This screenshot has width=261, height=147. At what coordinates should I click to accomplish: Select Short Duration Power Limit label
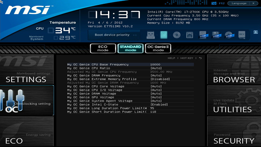pos(107,112)
